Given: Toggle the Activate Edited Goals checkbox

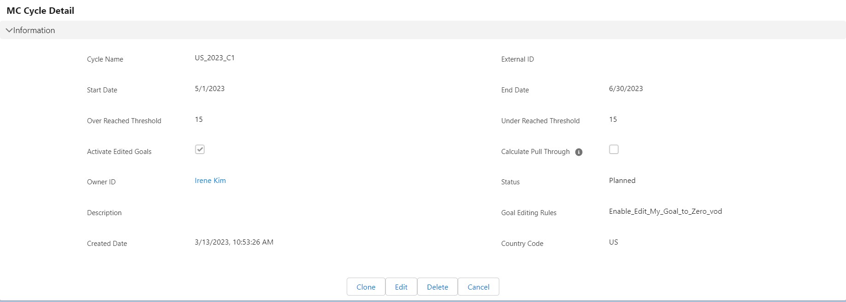Looking at the screenshot, I should pos(200,149).
